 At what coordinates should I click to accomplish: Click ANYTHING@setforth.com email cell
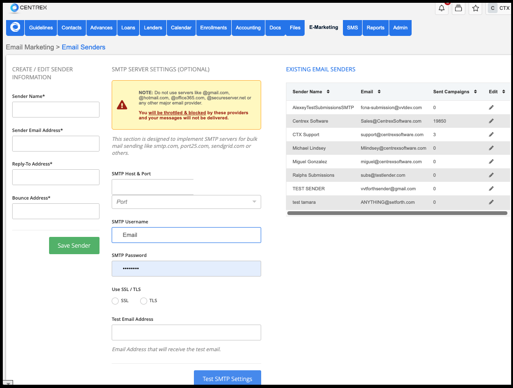pos(387,202)
